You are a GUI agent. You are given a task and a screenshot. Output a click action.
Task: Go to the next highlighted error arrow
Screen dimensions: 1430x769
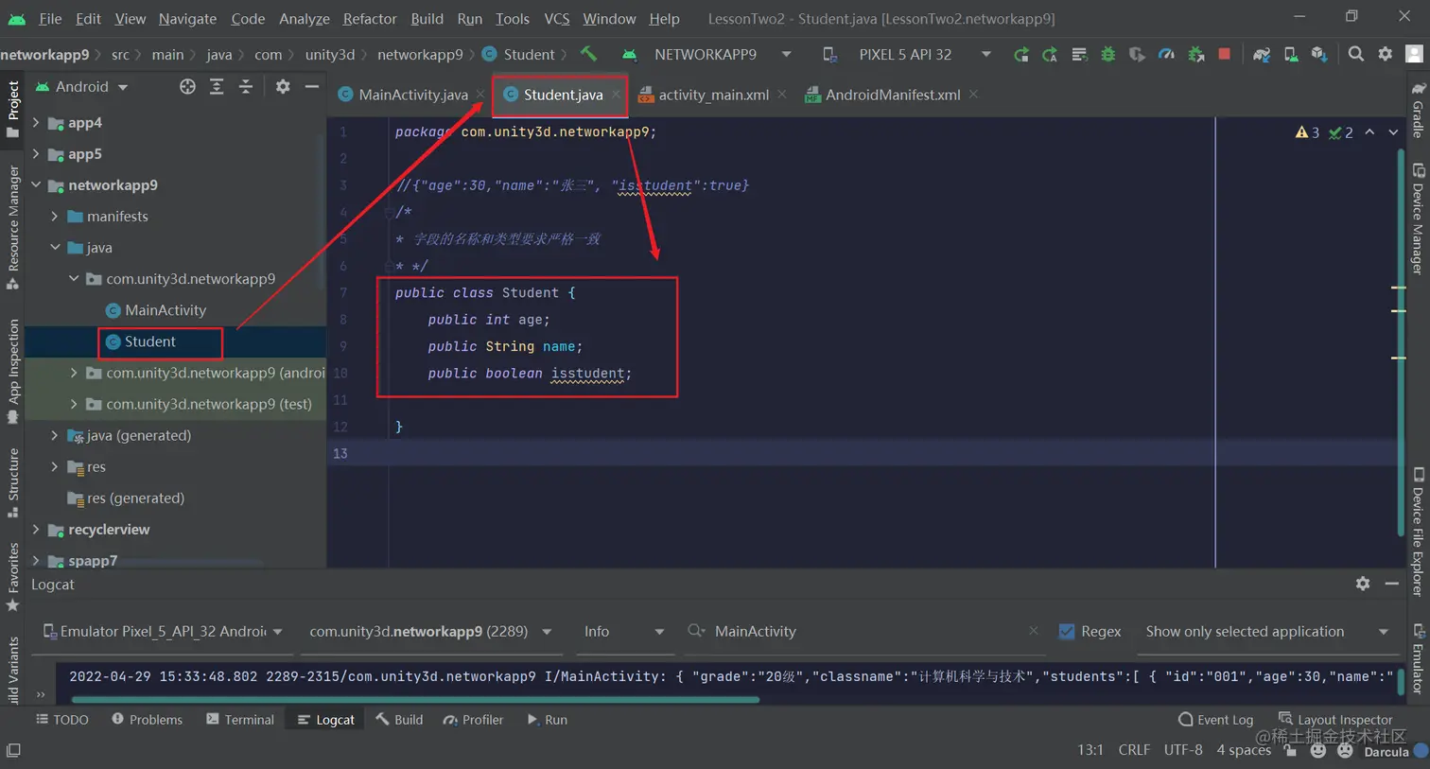pyautogui.click(x=1393, y=132)
